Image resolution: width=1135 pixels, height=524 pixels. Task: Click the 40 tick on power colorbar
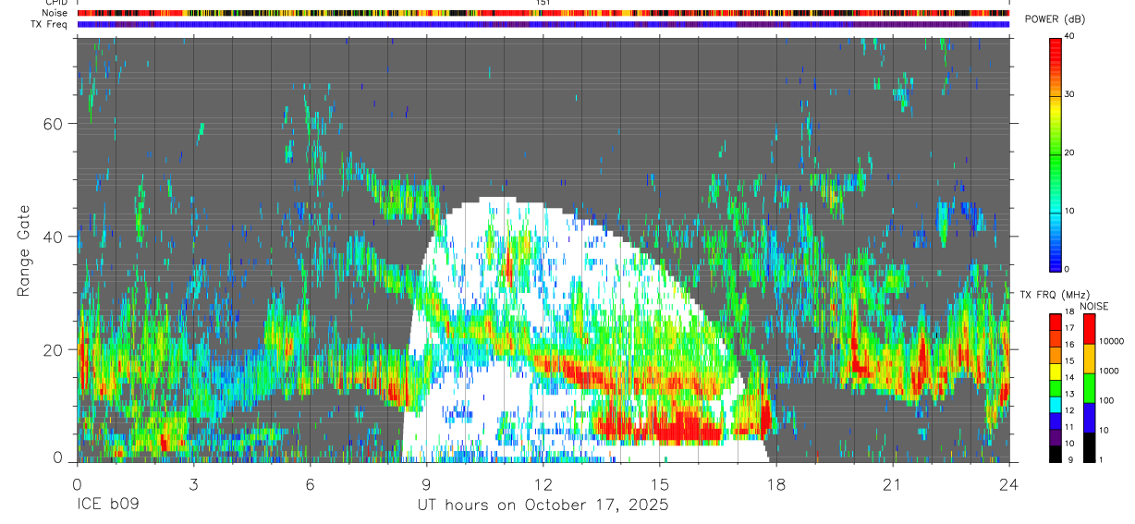[x=1069, y=37]
